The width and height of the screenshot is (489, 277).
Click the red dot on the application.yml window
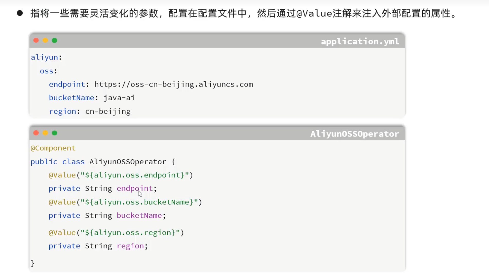(36, 41)
